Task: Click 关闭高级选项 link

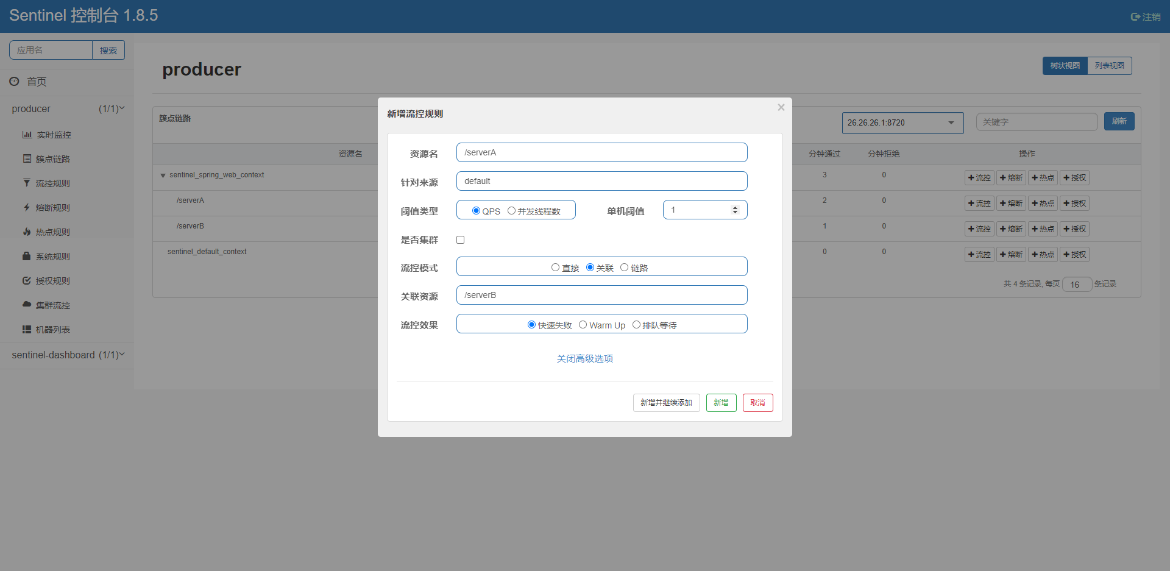Action: (x=585, y=358)
